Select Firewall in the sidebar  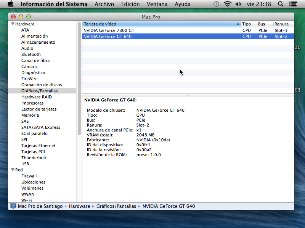29,176
